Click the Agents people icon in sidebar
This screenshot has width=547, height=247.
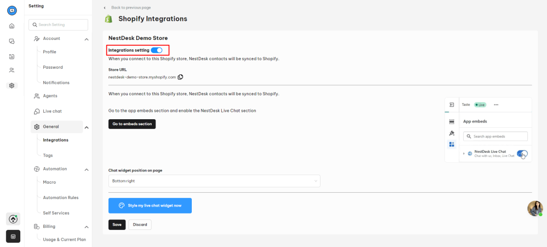pyautogui.click(x=37, y=96)
